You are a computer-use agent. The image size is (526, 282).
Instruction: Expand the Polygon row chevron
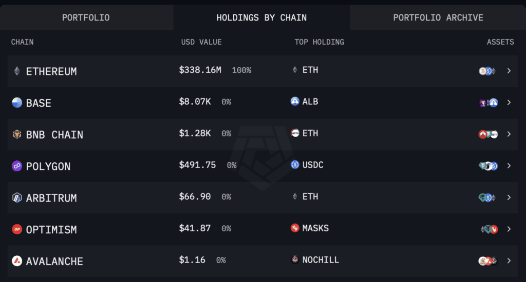click(509, 166)
